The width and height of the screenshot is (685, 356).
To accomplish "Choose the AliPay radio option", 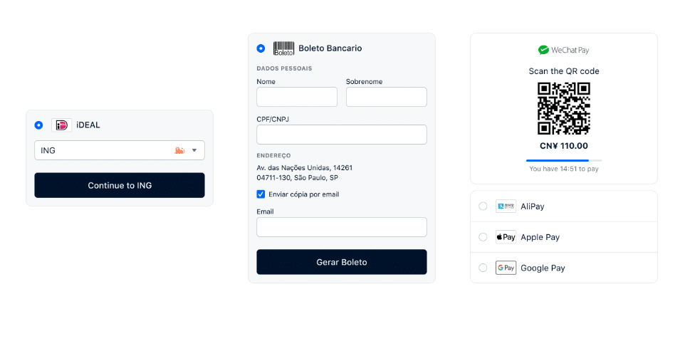I will [483, 206].
